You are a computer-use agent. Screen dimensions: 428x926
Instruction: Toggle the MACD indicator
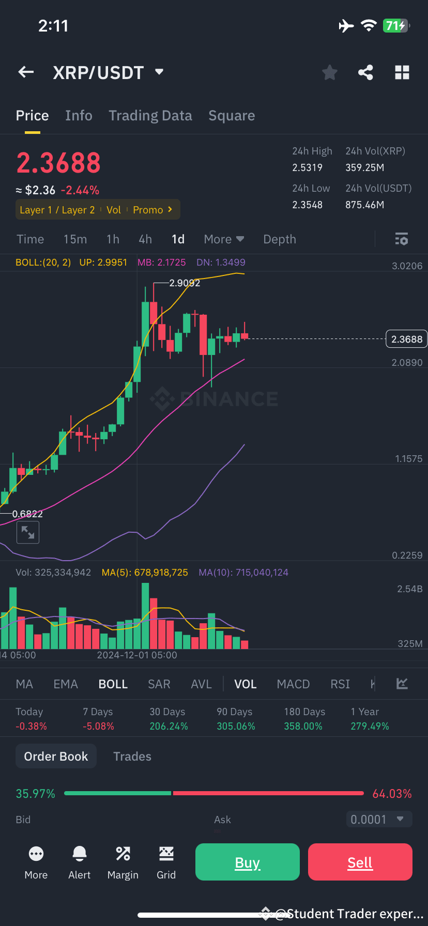[x=293, y=684]
